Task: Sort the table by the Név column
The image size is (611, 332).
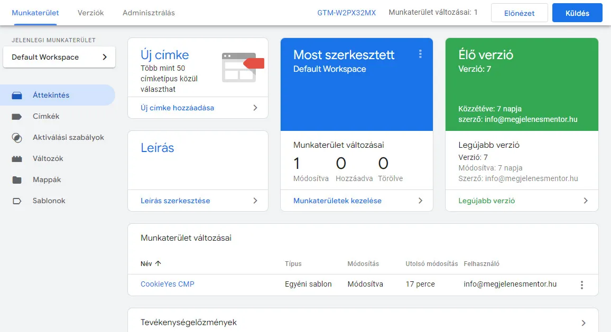Action: pos(151,263)
